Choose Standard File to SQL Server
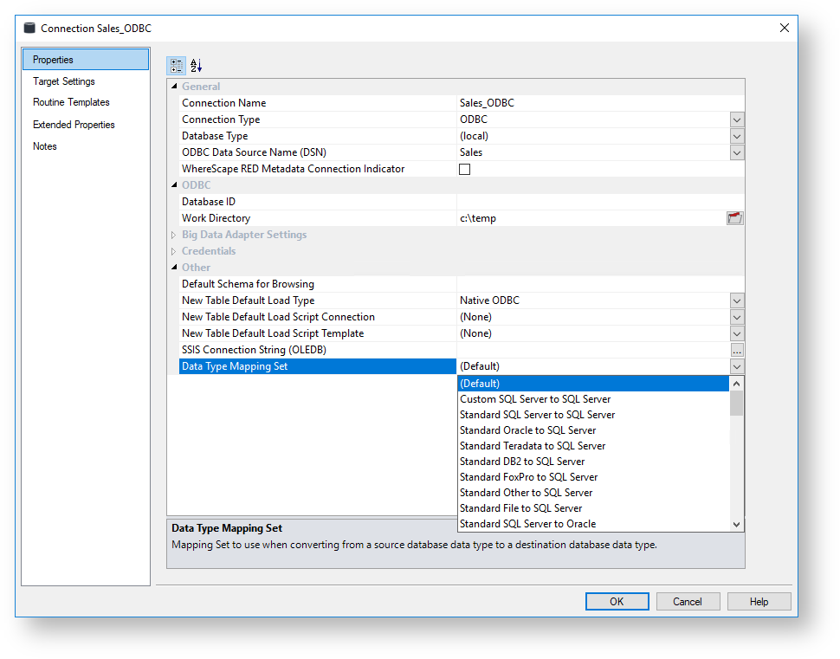The width and height of the screenshot is (840, 659). [593, 508]
